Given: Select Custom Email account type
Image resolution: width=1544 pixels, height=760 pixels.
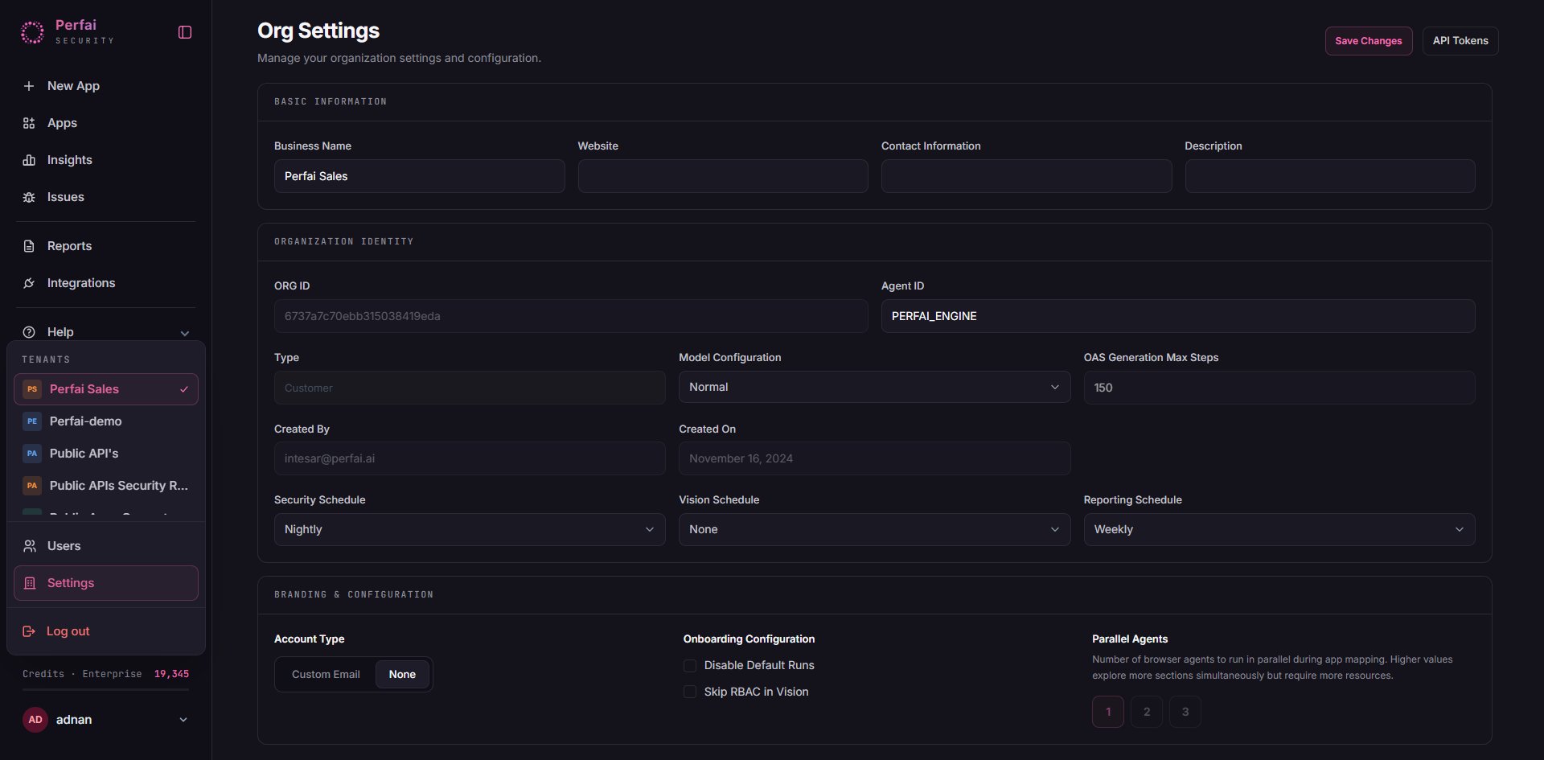Looking at the screenshot, I should (x=326, y=675).
